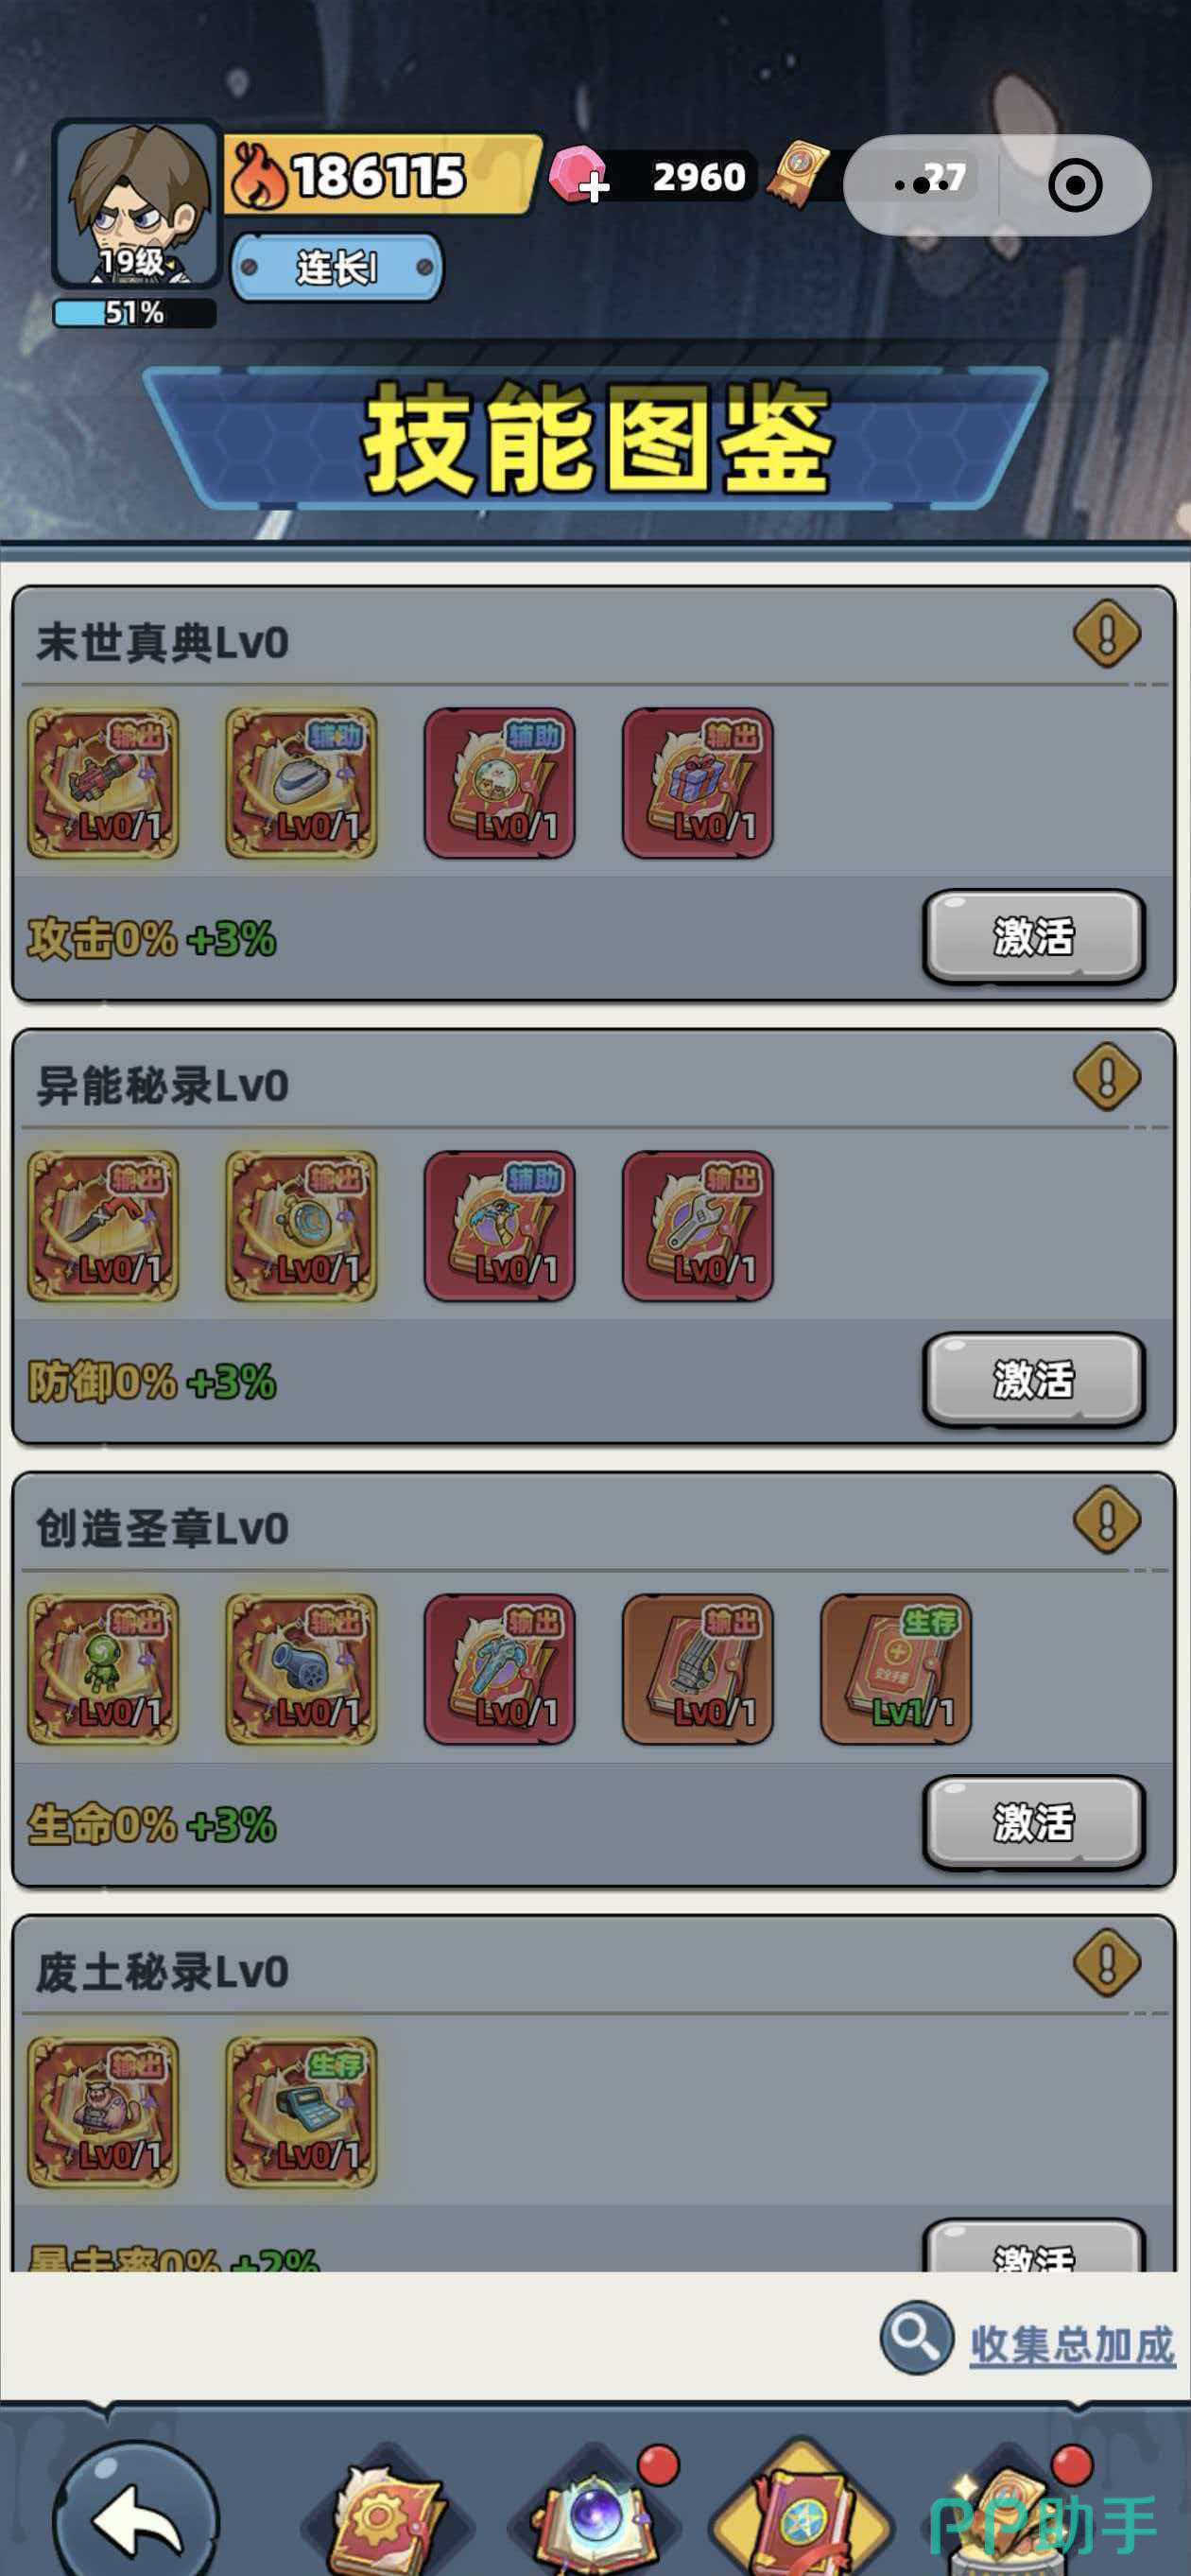This screenshot has height=2576, width=1191.
Task: Select the cannon skill book in 创造圣章
Action: (301, 1669)
